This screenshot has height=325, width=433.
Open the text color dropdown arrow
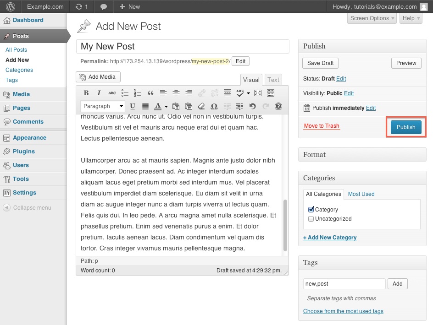tap(166, 106)
